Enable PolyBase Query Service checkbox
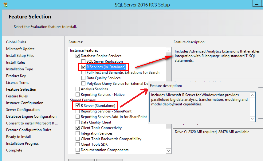 (x=83, y=84)
